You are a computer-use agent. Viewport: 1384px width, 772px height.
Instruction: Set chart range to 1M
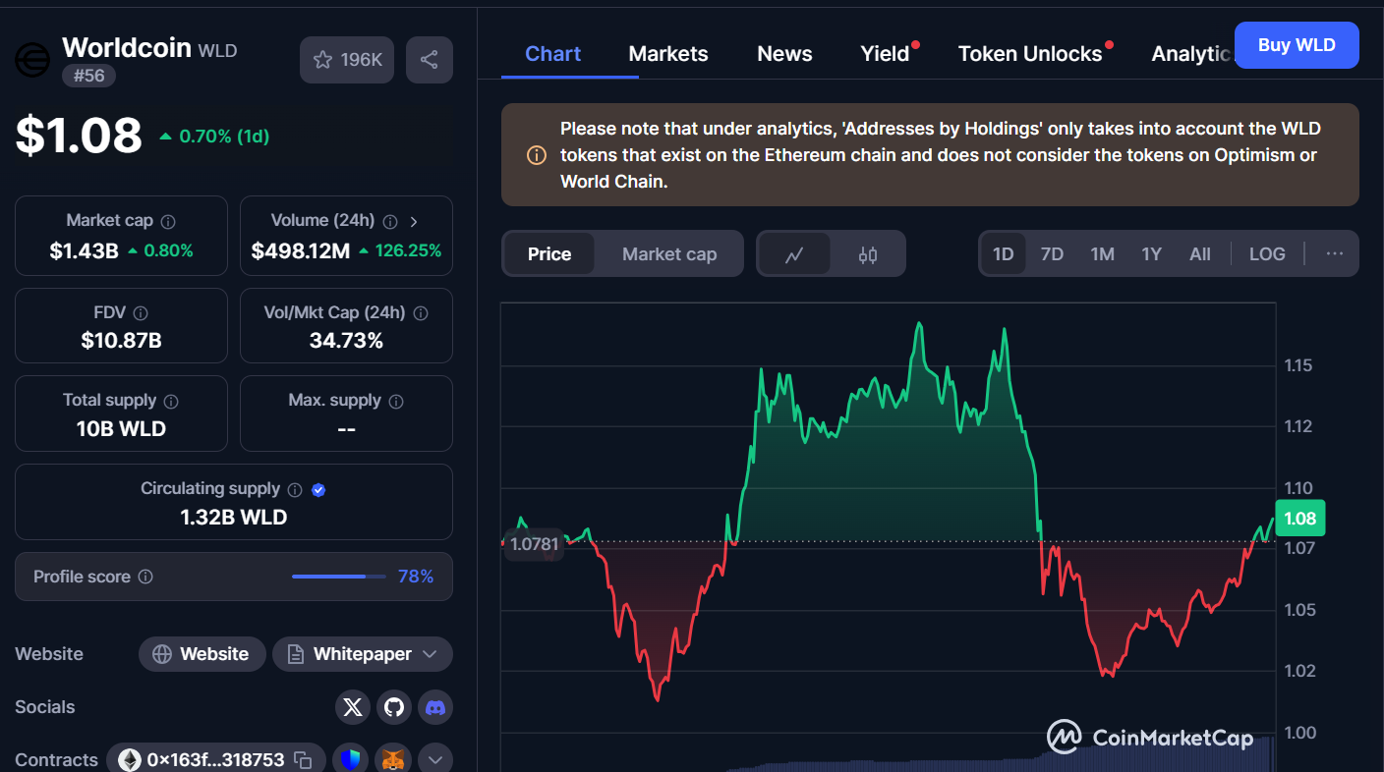point(1102,254)
